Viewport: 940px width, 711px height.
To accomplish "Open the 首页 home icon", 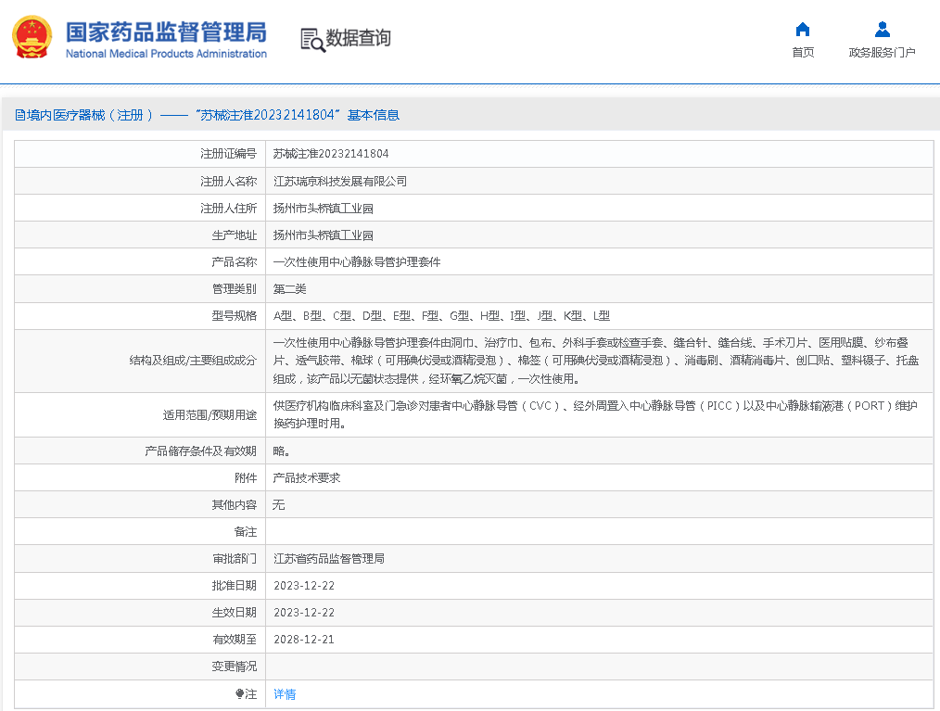I will (803, 30).
